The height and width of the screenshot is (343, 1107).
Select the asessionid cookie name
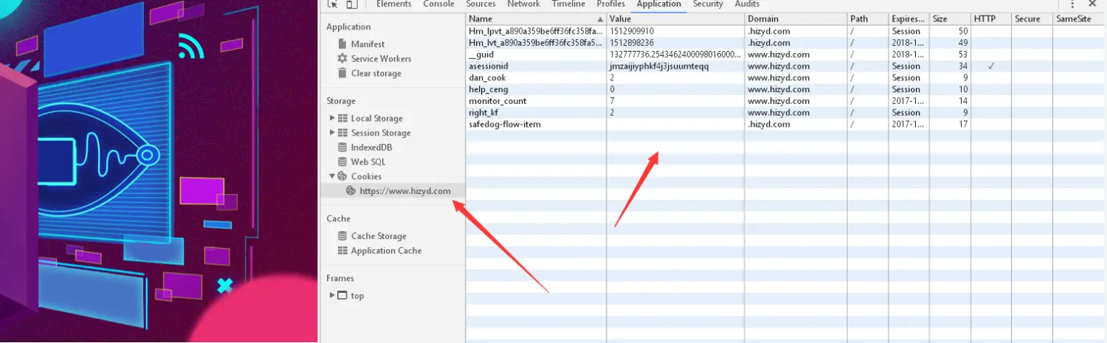click(x=489, y=66)
